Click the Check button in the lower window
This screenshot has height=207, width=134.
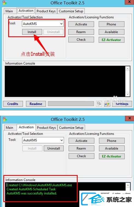(x=81, y=156)
